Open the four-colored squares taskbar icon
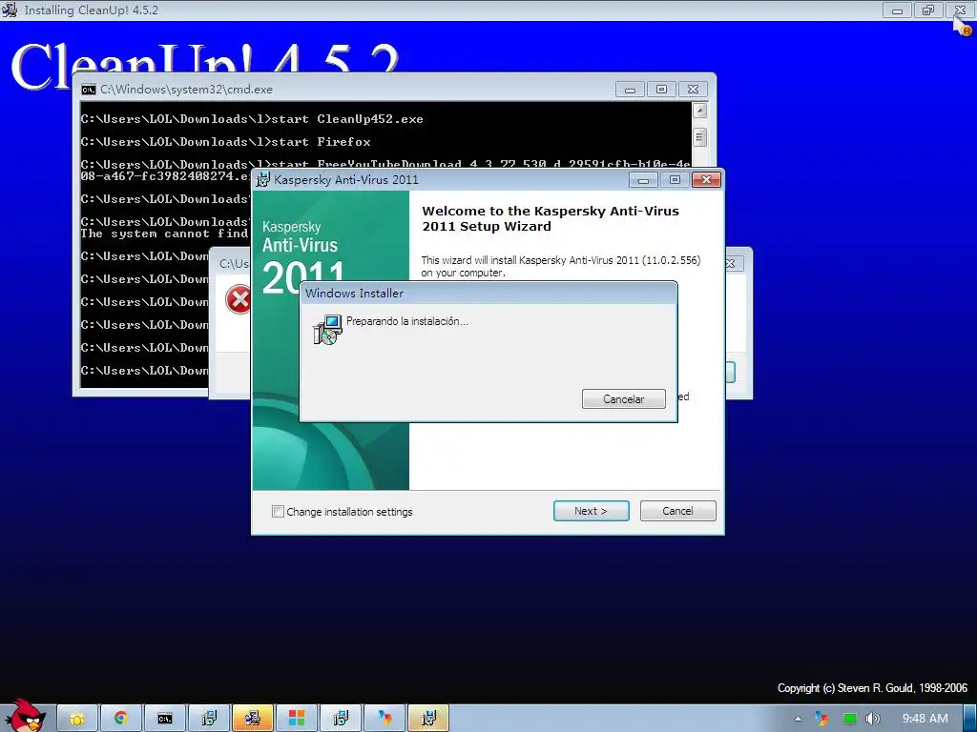 [297, 719]
